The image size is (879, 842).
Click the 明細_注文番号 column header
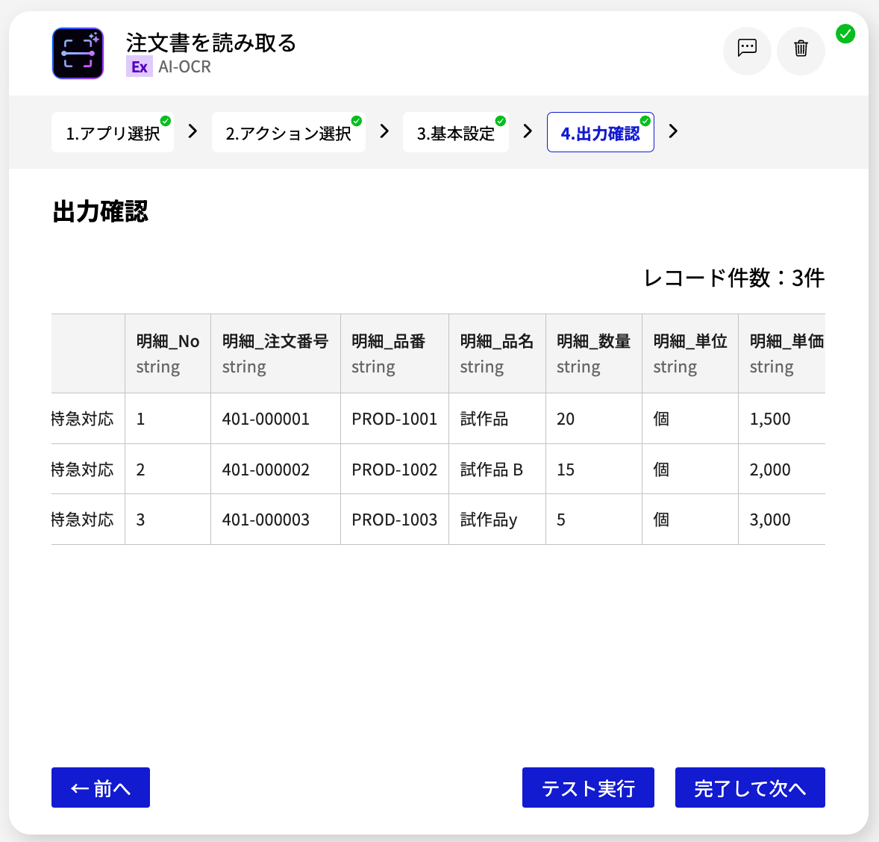coord(275,353)
